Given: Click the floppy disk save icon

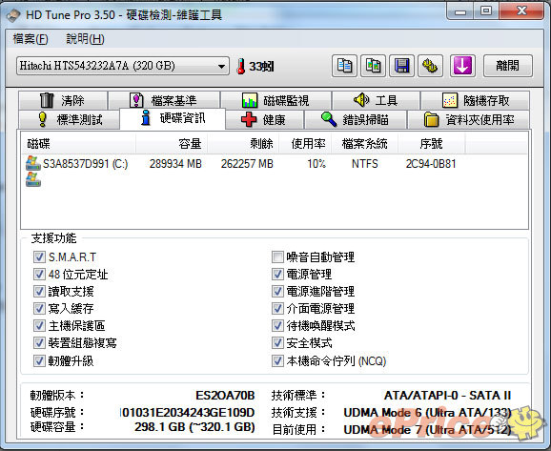Looking at the screenshot, I should pos(401,66).
